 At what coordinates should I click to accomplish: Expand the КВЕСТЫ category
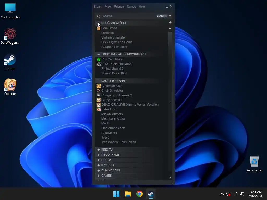point(98,150)
